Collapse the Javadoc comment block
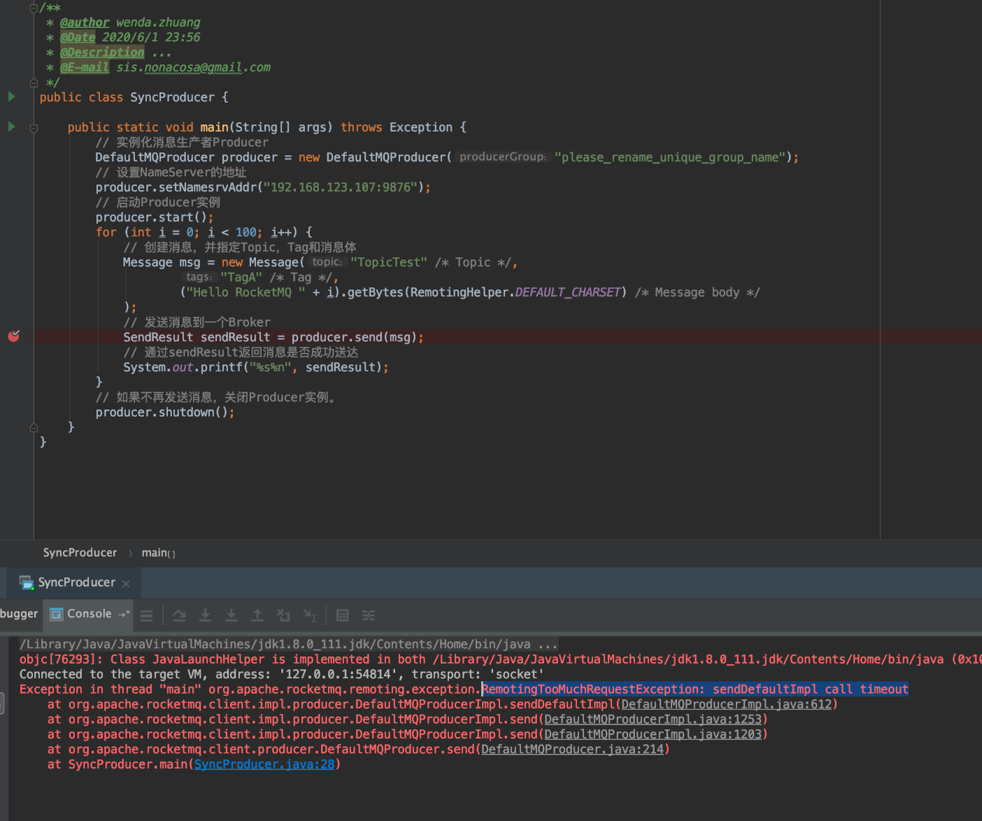 (34, 8)
